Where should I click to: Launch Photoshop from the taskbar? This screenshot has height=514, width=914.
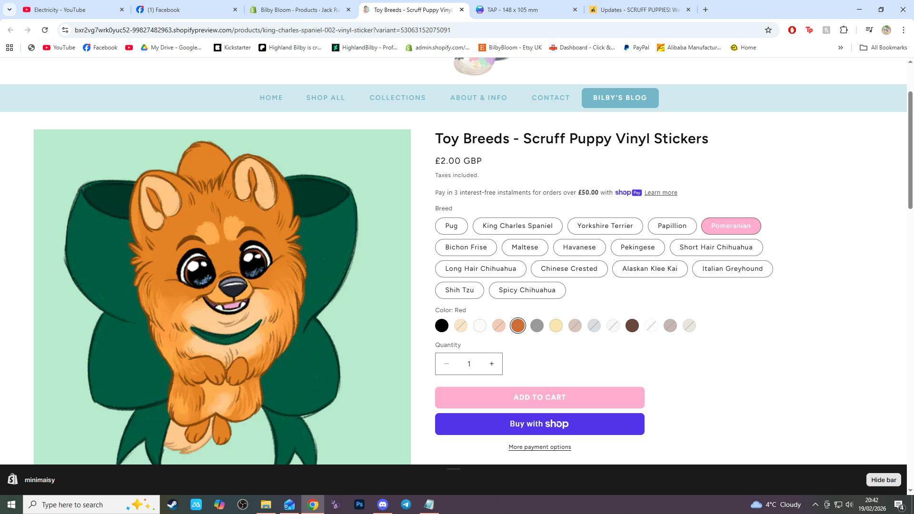click(359, 504)
